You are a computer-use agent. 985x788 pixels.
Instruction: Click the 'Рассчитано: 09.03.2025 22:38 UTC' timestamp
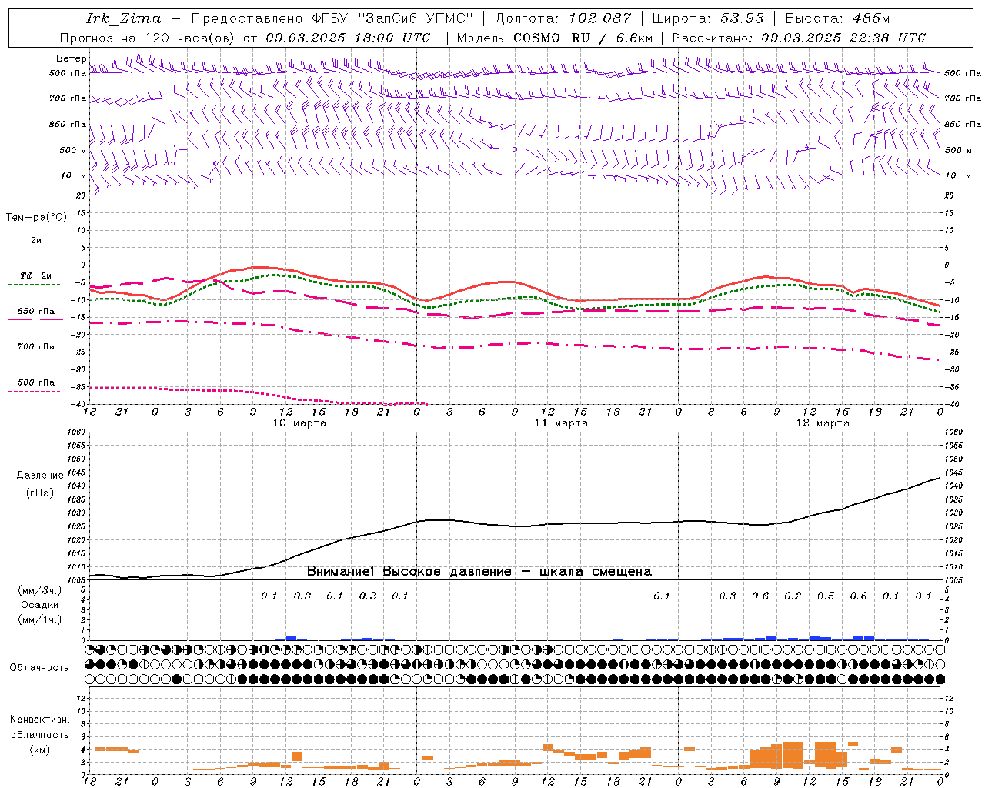799,38
